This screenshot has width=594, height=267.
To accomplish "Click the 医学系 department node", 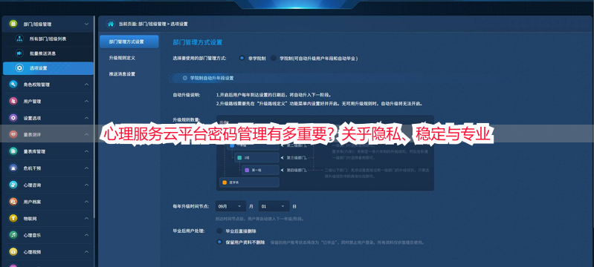I will [249, 182].
